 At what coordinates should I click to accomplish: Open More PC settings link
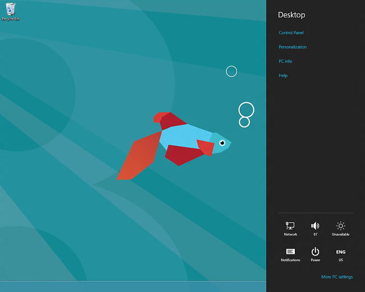[x=337, y=277]
